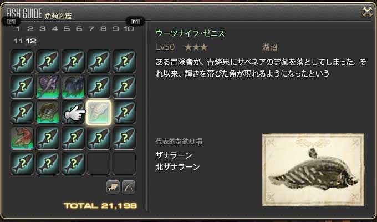Open page 11 of fish guide
377x222 pixels.
click(x=18, y=41)
